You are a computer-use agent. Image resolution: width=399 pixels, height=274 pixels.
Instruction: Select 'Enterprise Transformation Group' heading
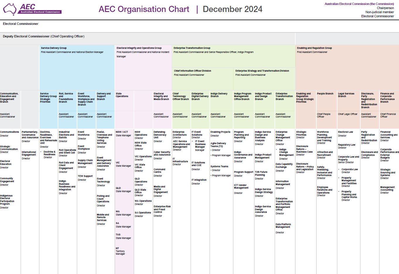click(x=192, y=48)
